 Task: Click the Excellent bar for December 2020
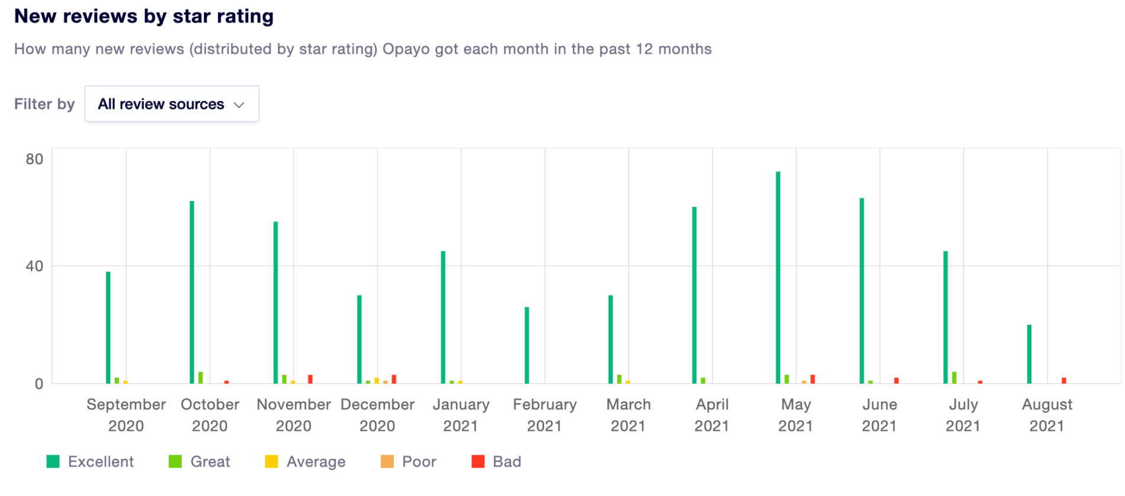pyautogui.click(x=359, y=339)
